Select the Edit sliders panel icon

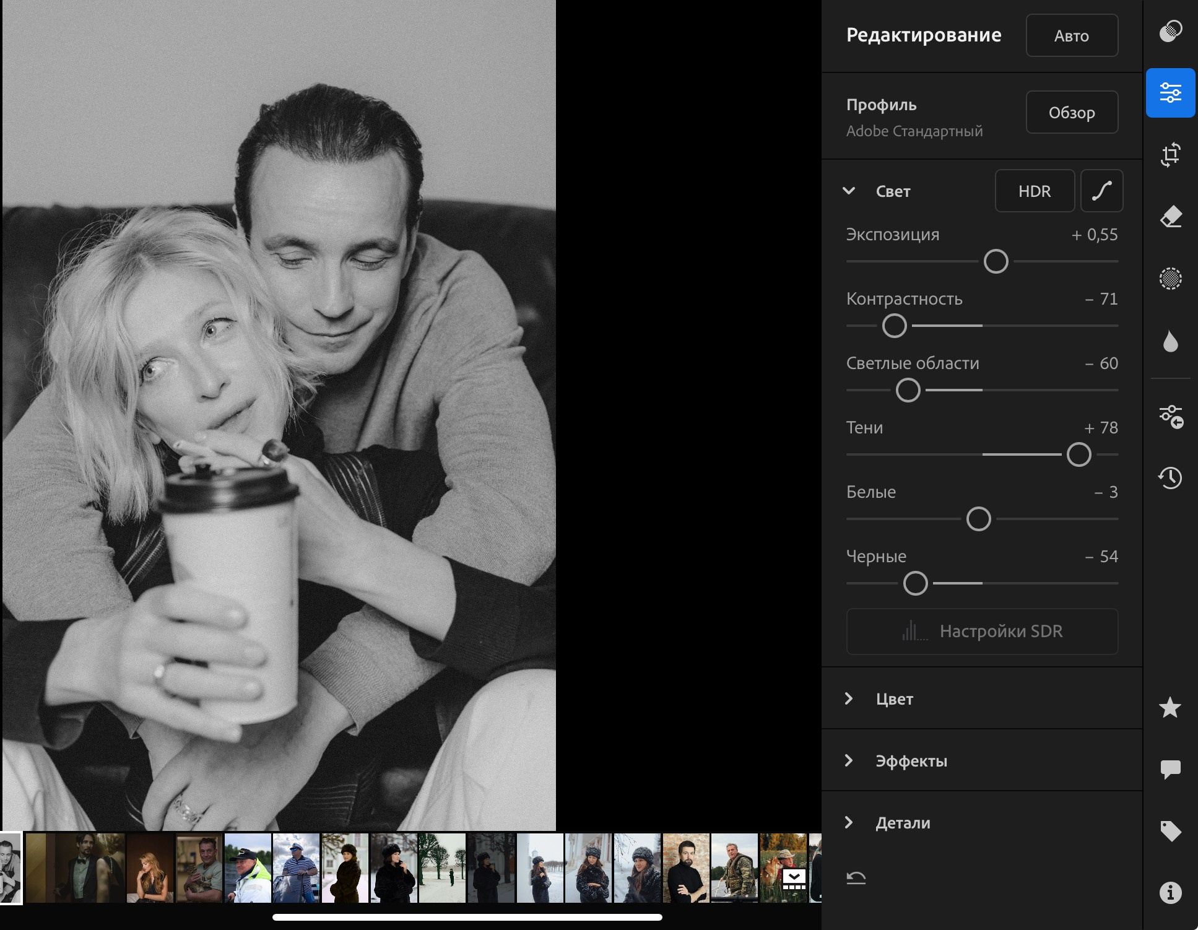tap(1170, 93)
